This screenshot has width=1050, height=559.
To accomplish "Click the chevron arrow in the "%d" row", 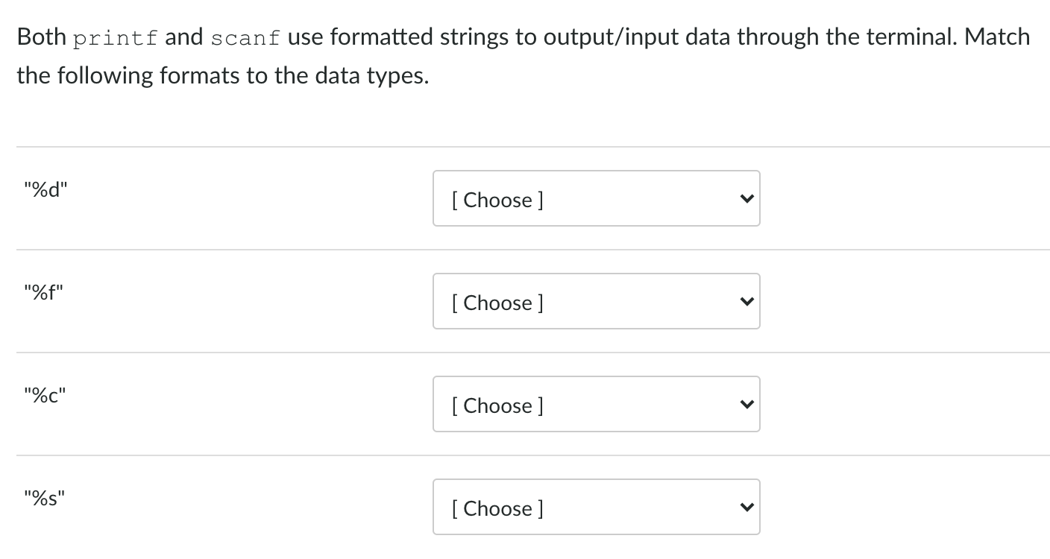I will 744,199.
